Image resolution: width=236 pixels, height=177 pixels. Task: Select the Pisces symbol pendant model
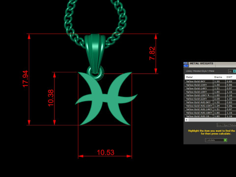point(106,98)
